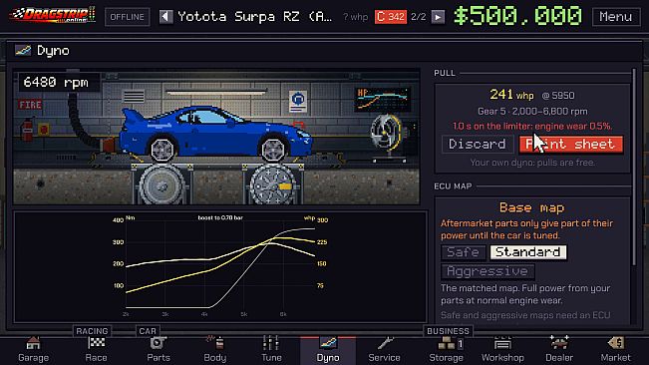Open the Parts shop

pyautogui.click(x=159, y=350)
